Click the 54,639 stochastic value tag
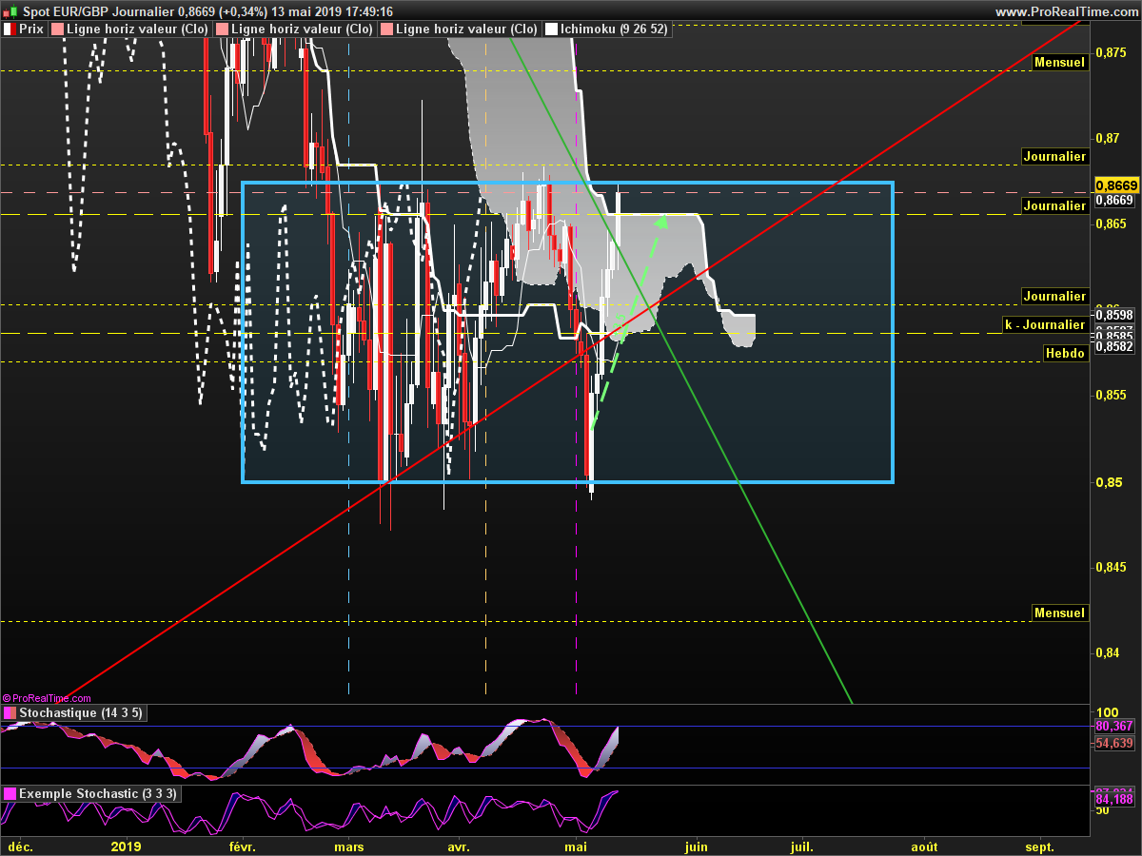 pyautogui.click(x=1114, y=743)
